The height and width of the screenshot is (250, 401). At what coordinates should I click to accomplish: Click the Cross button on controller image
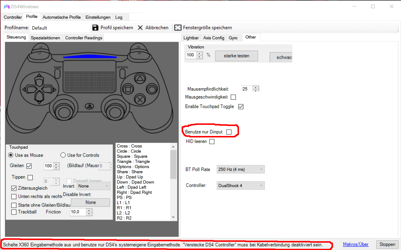click(x=140, y=99)
